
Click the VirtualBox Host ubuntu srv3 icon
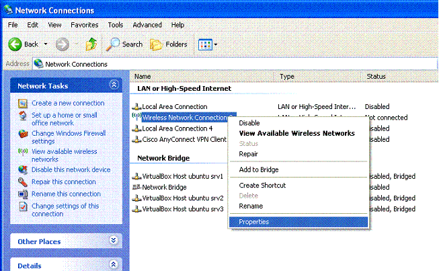click(136, 209)
